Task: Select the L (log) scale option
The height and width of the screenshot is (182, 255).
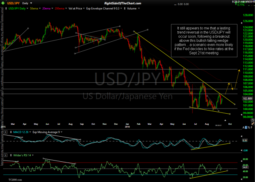Action: coord(246,128)
